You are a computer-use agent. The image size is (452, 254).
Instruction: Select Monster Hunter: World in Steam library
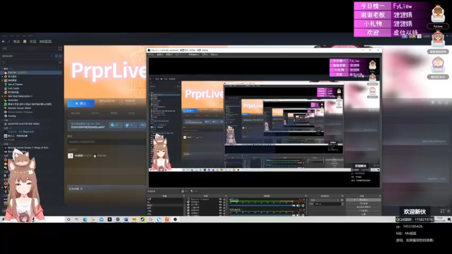point(19,108)
